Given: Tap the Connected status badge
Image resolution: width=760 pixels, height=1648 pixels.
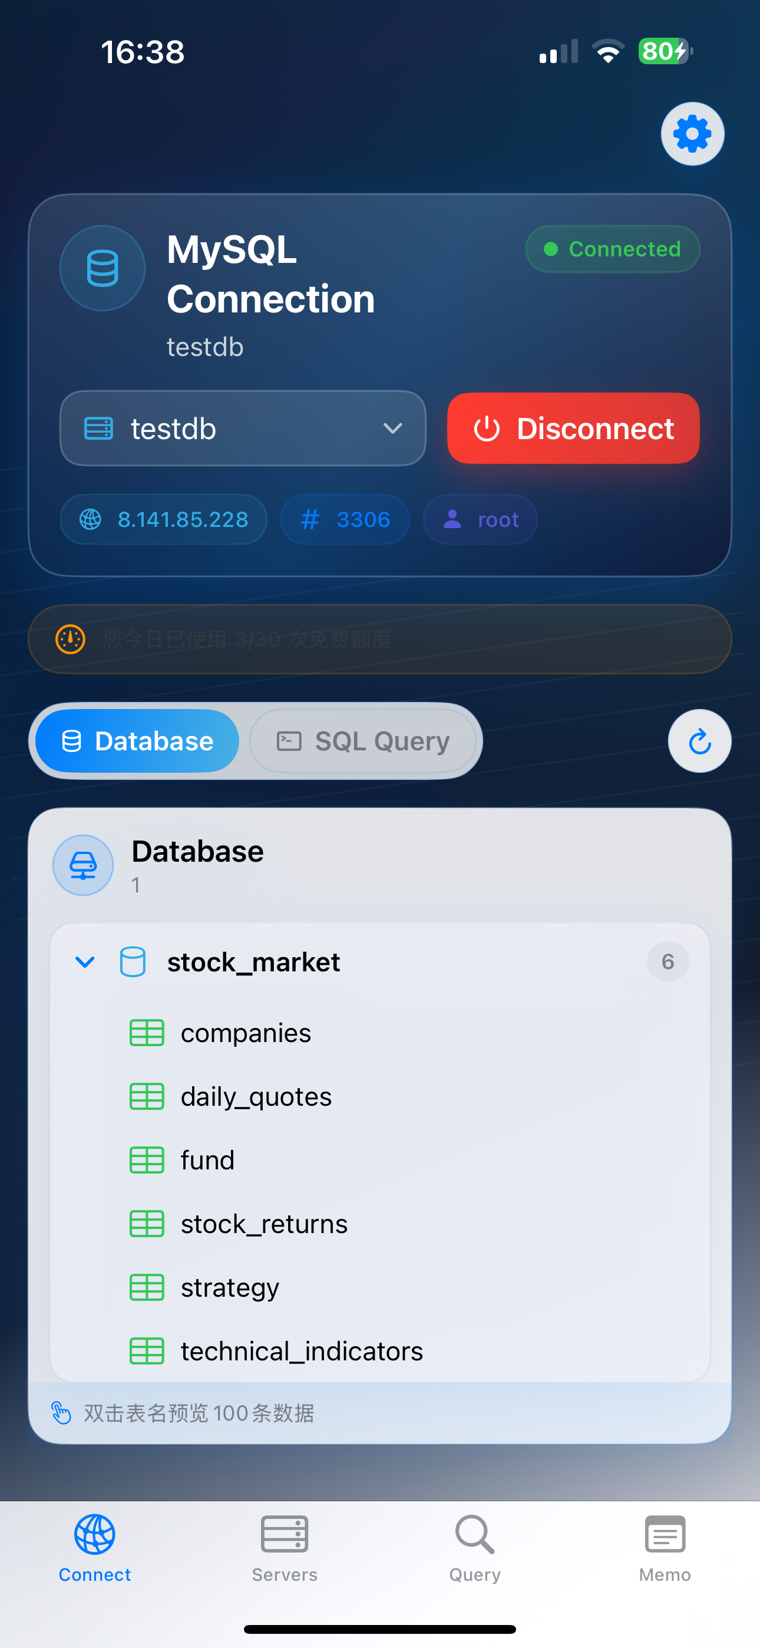Looking at the screenshot, I should 613,249.
